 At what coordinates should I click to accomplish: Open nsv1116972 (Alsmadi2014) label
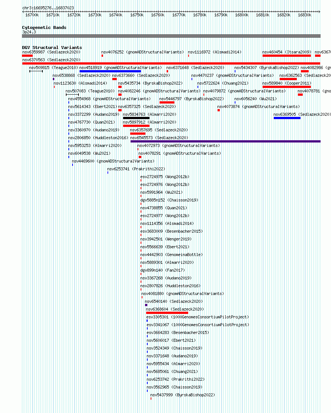coord(215,52)
